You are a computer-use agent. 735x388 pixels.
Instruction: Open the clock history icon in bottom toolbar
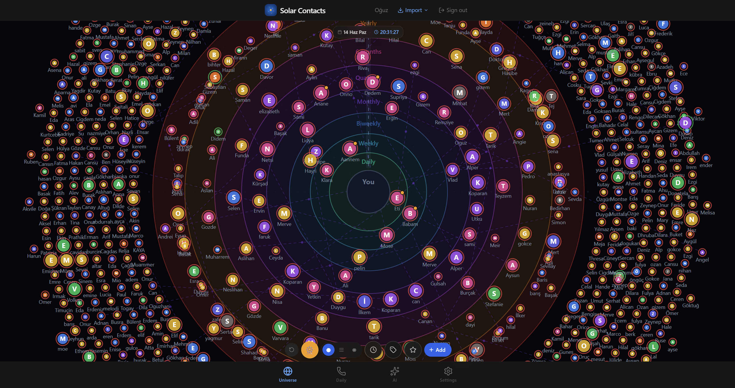point(373,350)
